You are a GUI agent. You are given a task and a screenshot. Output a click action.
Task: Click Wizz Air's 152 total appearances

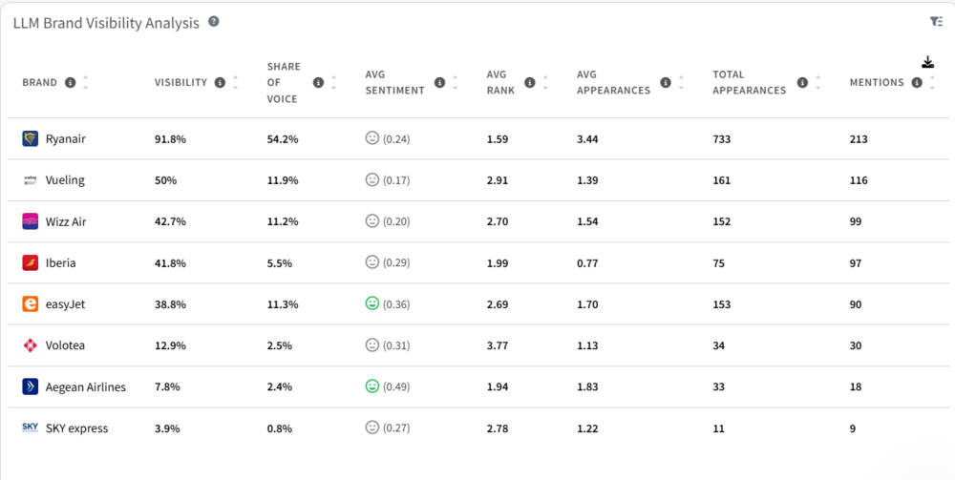tap(722, 222)
